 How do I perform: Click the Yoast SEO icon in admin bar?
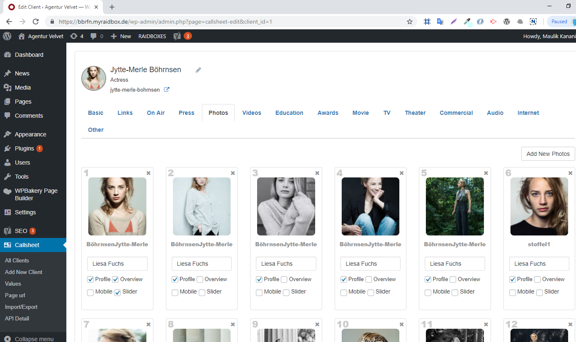(177, 36)
